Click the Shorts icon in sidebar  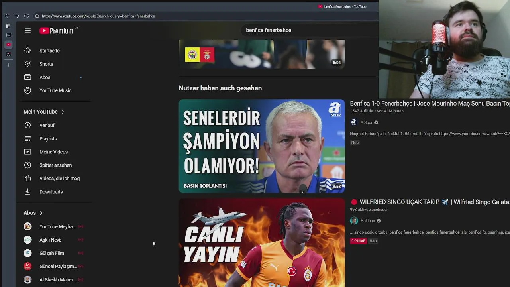(x=27, y=64)
